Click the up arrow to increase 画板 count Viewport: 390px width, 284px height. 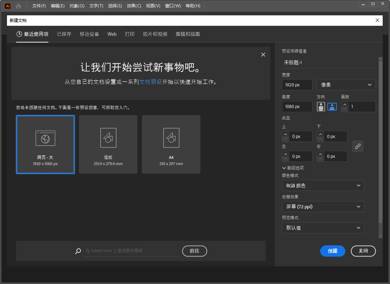point(344,105)
